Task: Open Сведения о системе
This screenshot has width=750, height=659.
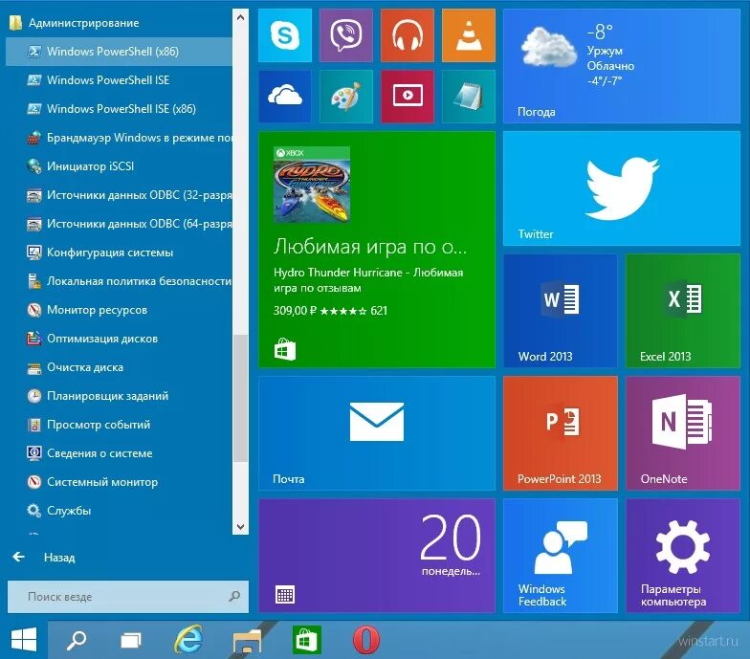Action: click(x=119, y=453)
